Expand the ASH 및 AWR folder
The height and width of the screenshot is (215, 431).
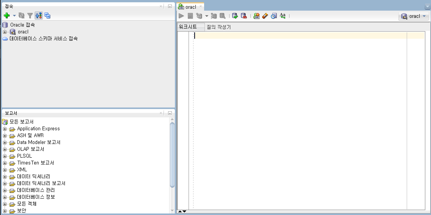(x=5, y=136)
